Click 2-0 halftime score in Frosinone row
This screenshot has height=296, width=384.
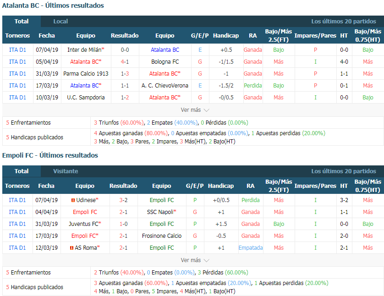344,236
